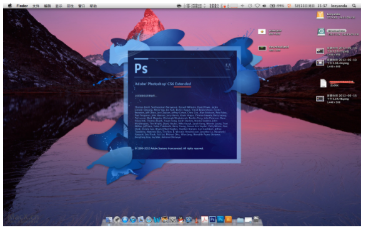Screen dimensions: 366x230
Task: Open the App Store dock icon
Action: pyautogui.click(x=125, y=219)
